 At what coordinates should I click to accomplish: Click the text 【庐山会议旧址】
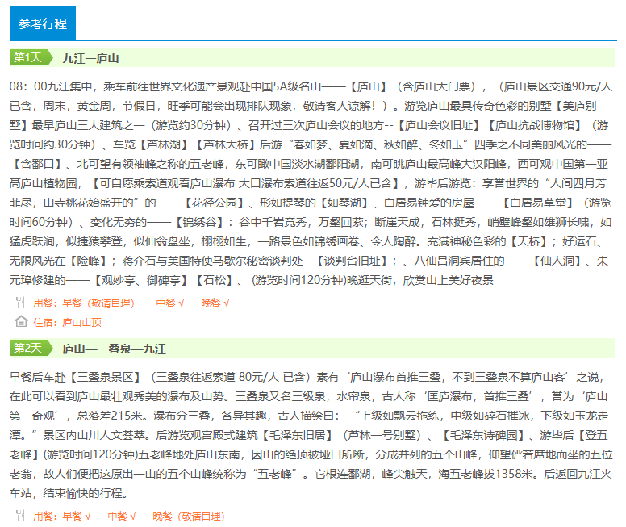[x=438, y=125]
